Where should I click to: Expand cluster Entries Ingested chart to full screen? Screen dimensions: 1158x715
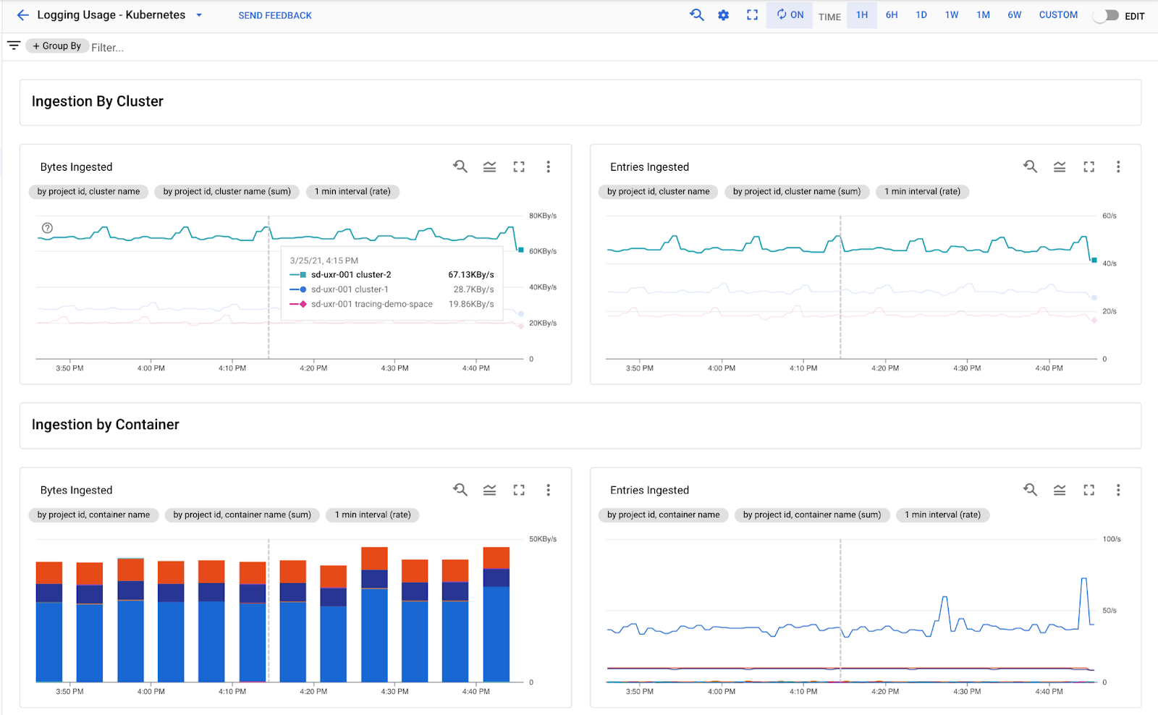click(1089, 166)
